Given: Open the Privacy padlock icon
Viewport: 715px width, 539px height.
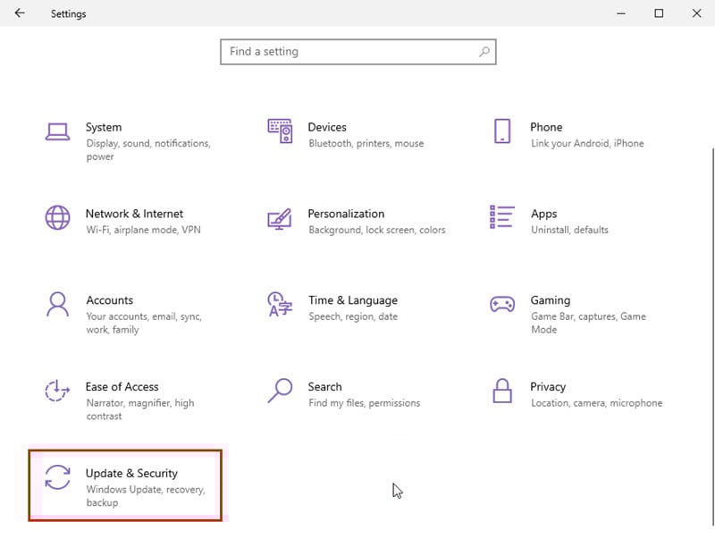Looking at the screenshot, I should [502, 391].
